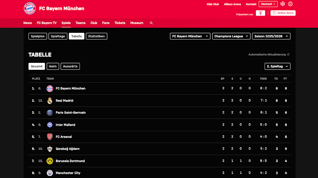Switch to the Statistiken tab
The width and height of the screenshot is (318, 178).
pos(96,36)
